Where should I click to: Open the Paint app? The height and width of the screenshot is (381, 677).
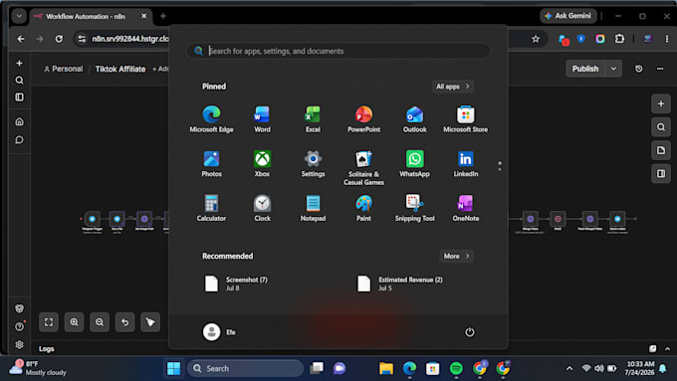363,209
